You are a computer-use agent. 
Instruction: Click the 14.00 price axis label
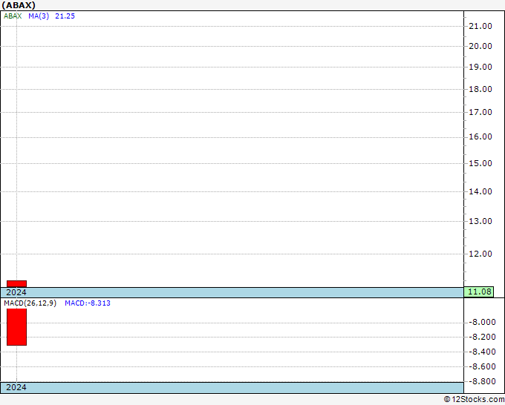pos(480,191)
